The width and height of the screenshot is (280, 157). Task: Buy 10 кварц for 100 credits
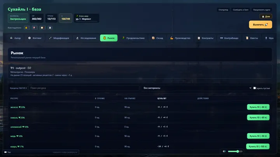(258, 147)
